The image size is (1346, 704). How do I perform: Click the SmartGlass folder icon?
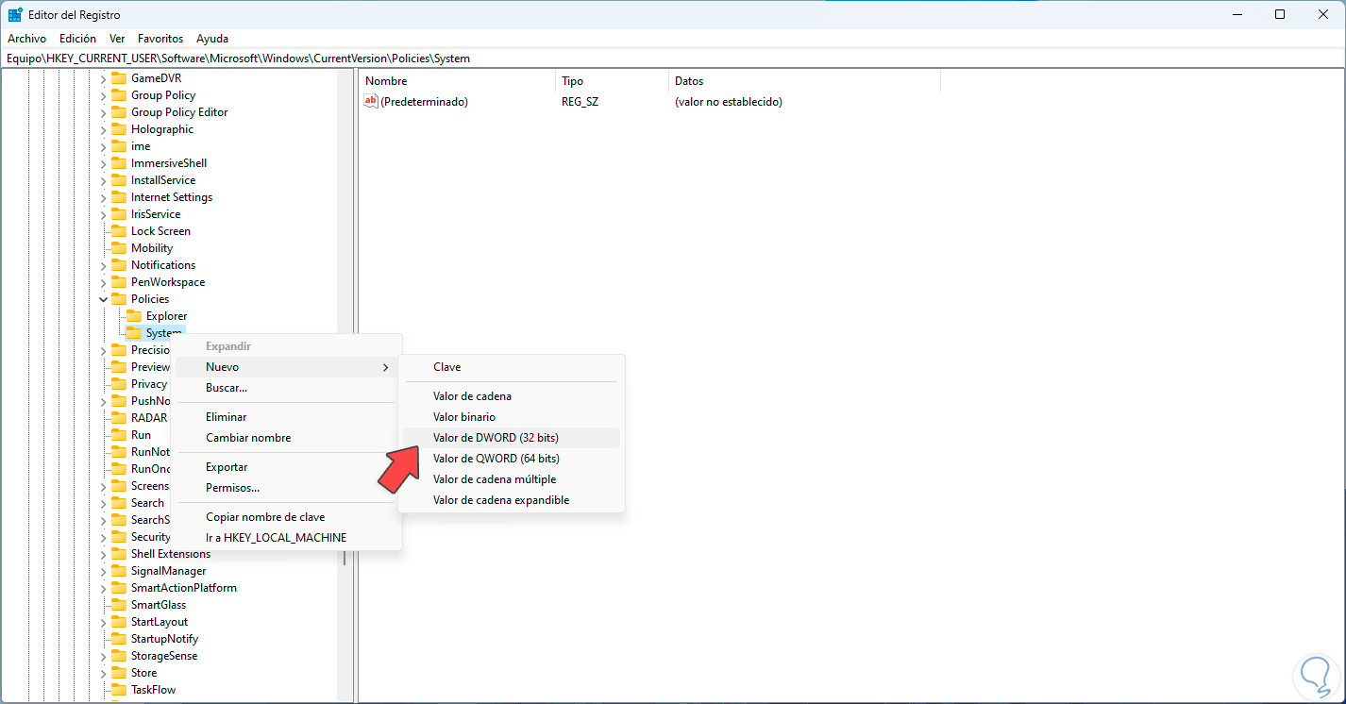pyautogui.click(x=119, y=605)
